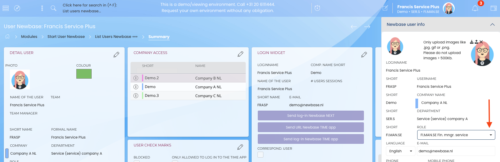Select the Summary tab
This screenshot has height=162, width=500.
159,37
